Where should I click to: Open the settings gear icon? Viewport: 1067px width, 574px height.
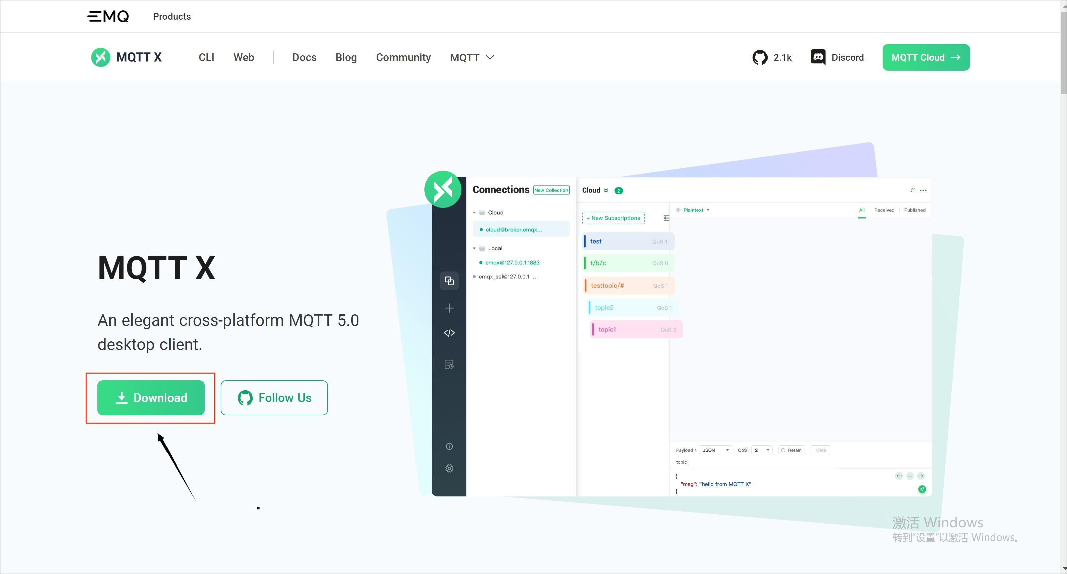pyautogui.click(x=449, y=469)
